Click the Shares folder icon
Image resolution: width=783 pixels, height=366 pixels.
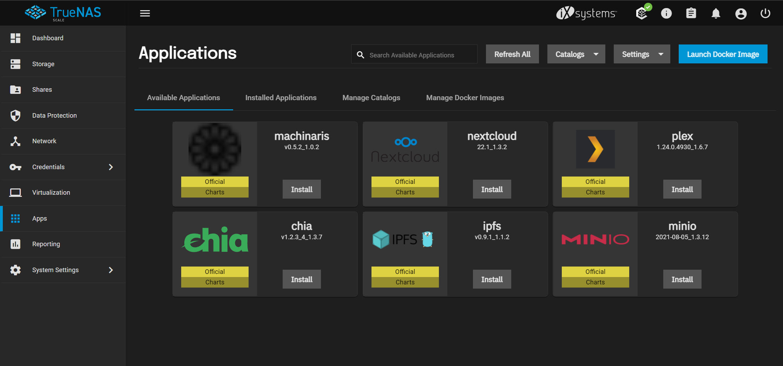[x=15, y=90]
